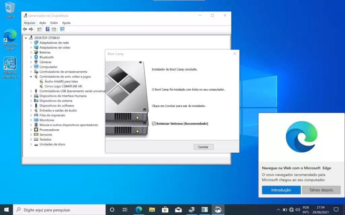Collapse Controladores de som, vídeo e jogos
The image size is (345, 215).
coord(31,77)
